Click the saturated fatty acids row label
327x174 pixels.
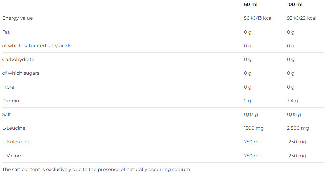37,46
